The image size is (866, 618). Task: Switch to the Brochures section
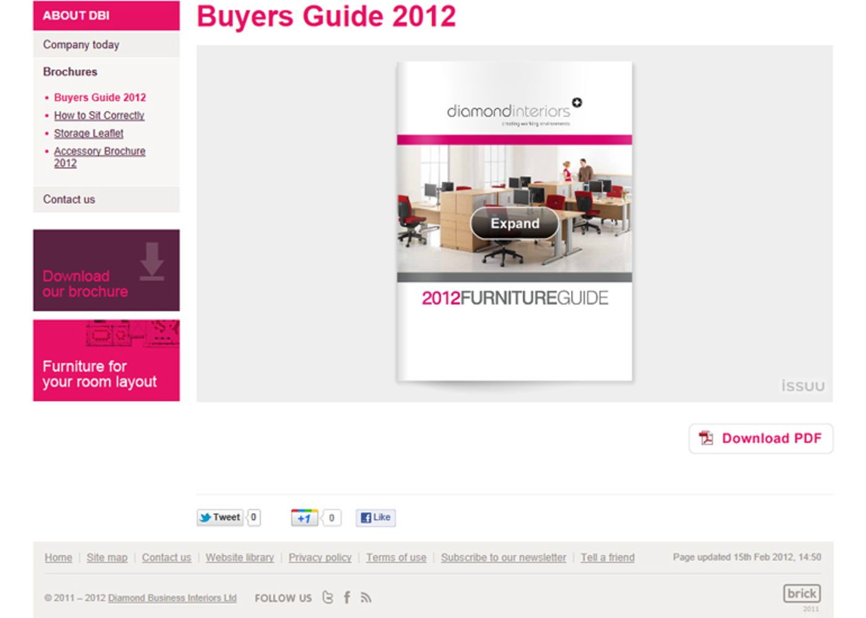click(x=69, y=72)
